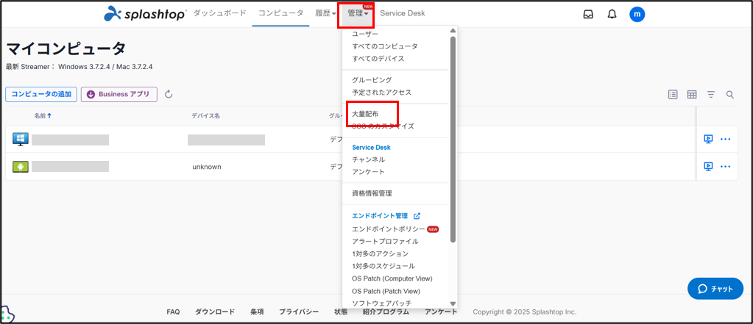Start remote session on the Windows computer

pyautogui.click(x=707, y=139)
